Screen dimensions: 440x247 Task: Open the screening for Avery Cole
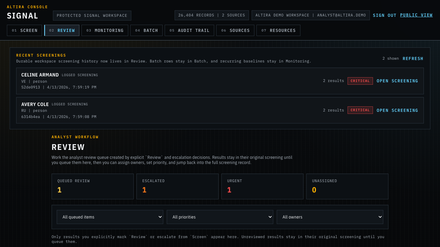(x=397, y=110)
